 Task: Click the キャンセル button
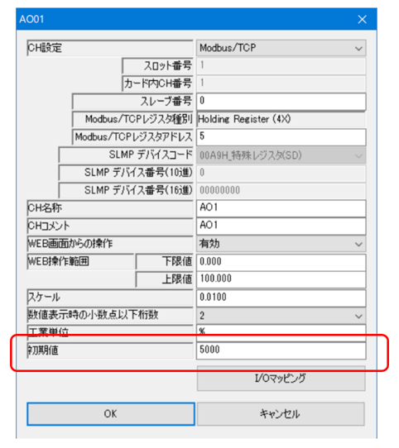[281, 414]
